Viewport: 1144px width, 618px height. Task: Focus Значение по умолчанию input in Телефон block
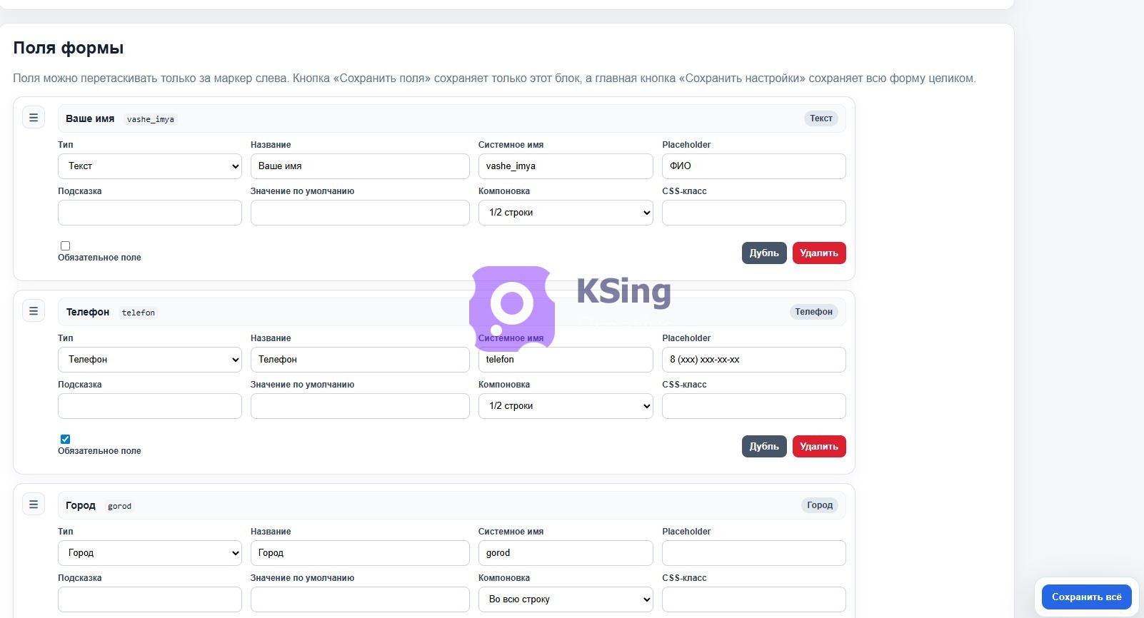[x=360, y=406]
